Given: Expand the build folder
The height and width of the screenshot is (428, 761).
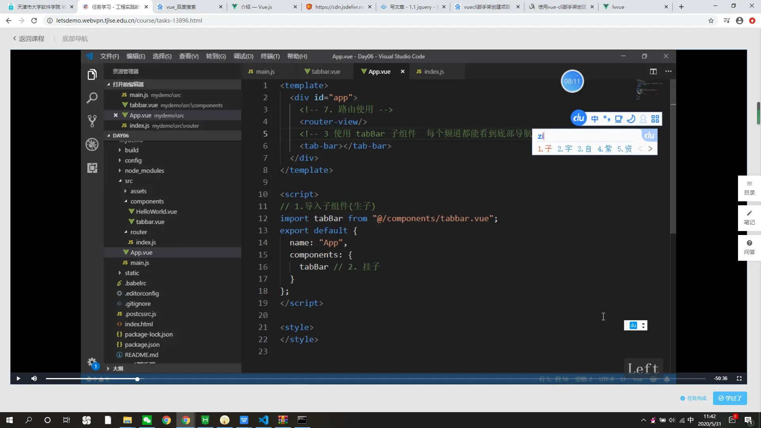Looking at the screenshot, I should 132,150.
